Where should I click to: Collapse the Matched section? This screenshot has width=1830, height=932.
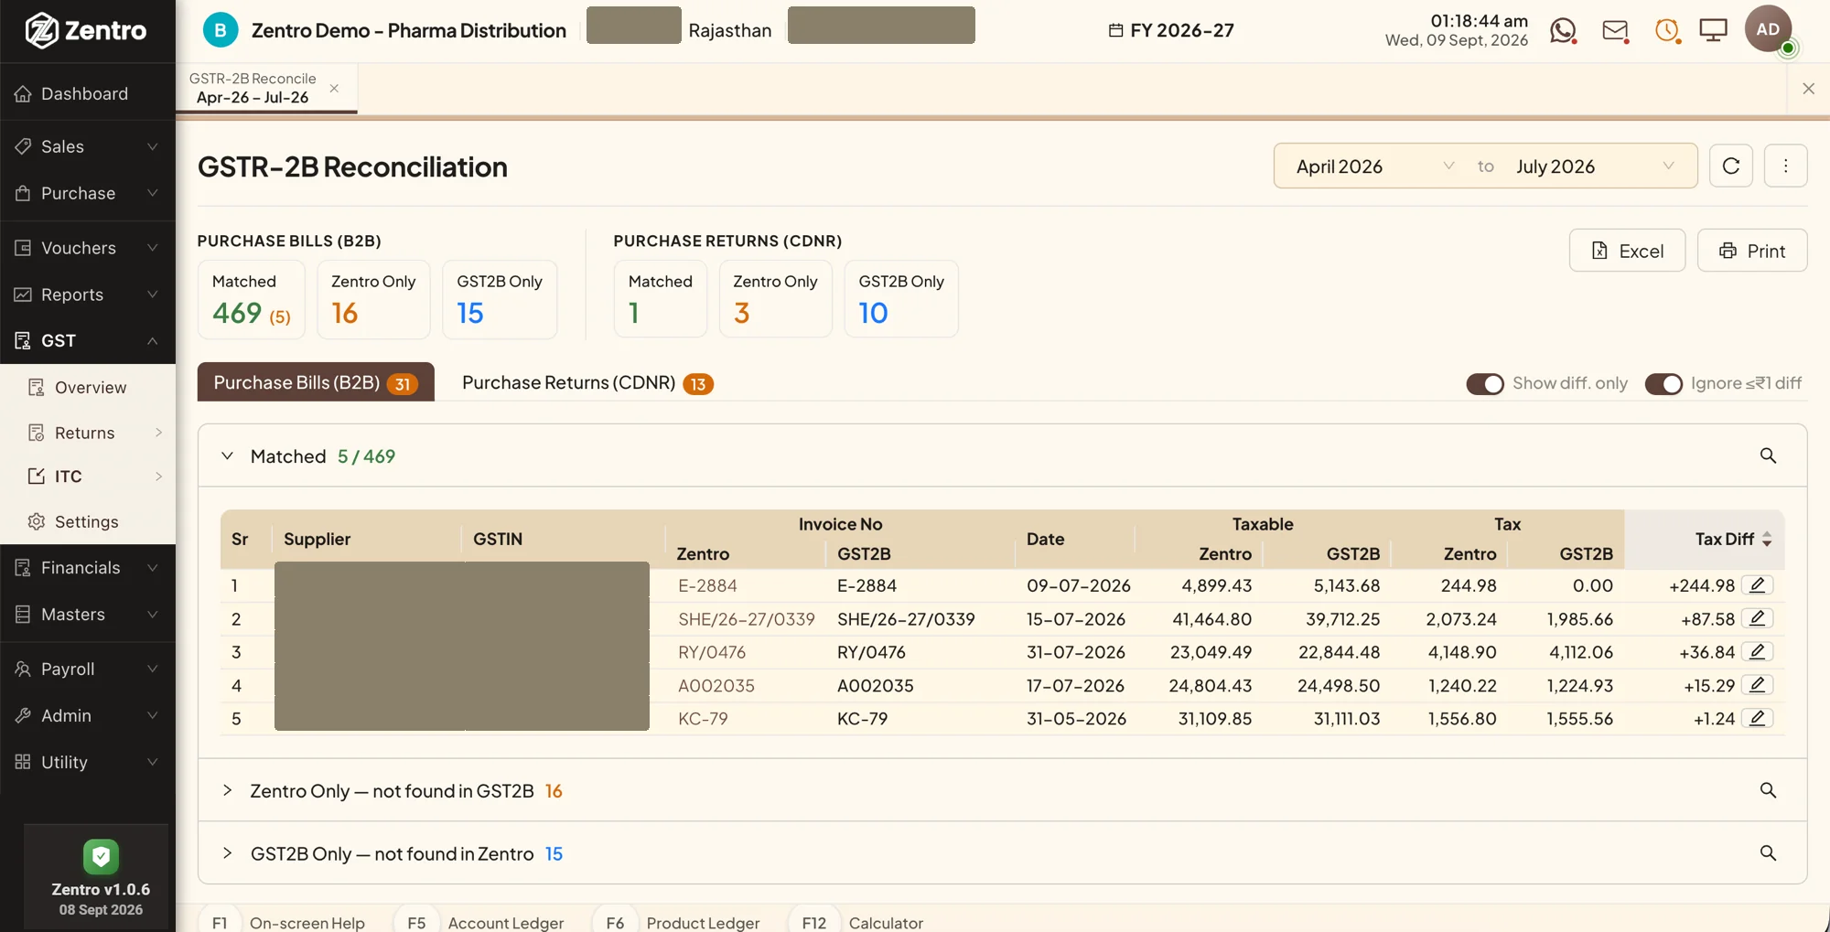click(227, 455)
